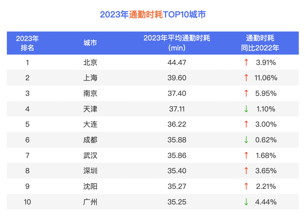Click rank number 9 in 沈阳 row
Image resolution: width=305 pixels, height=219 pixels.
(27, 186)
